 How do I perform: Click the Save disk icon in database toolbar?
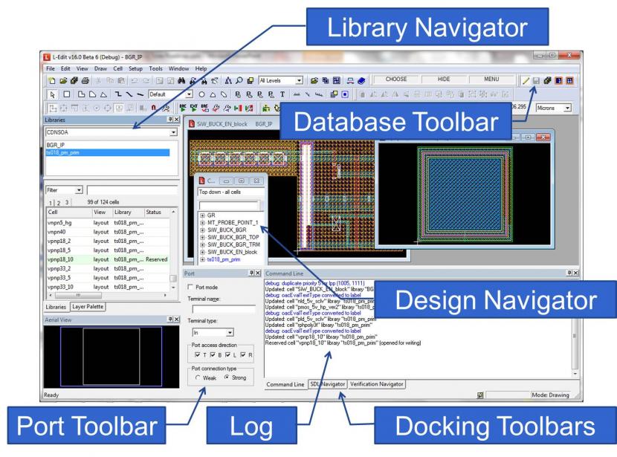pos(536,80)
